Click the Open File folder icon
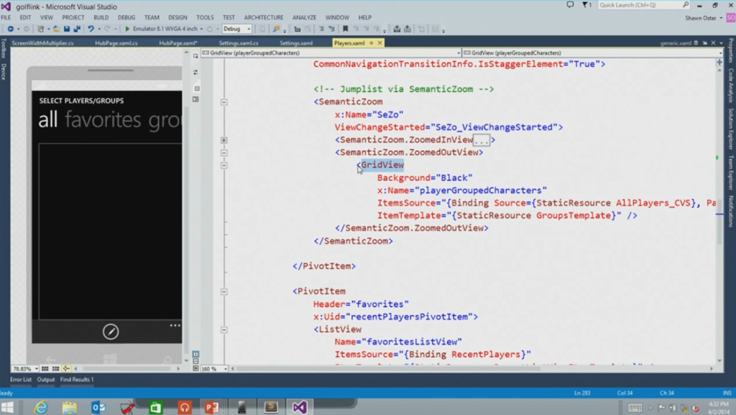Viewport: 736px width, 415px height. click(56, 29)
